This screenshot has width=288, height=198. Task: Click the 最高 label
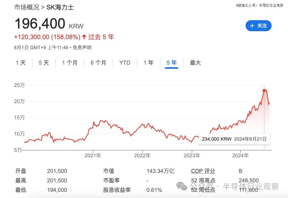[x=21, y=181]
